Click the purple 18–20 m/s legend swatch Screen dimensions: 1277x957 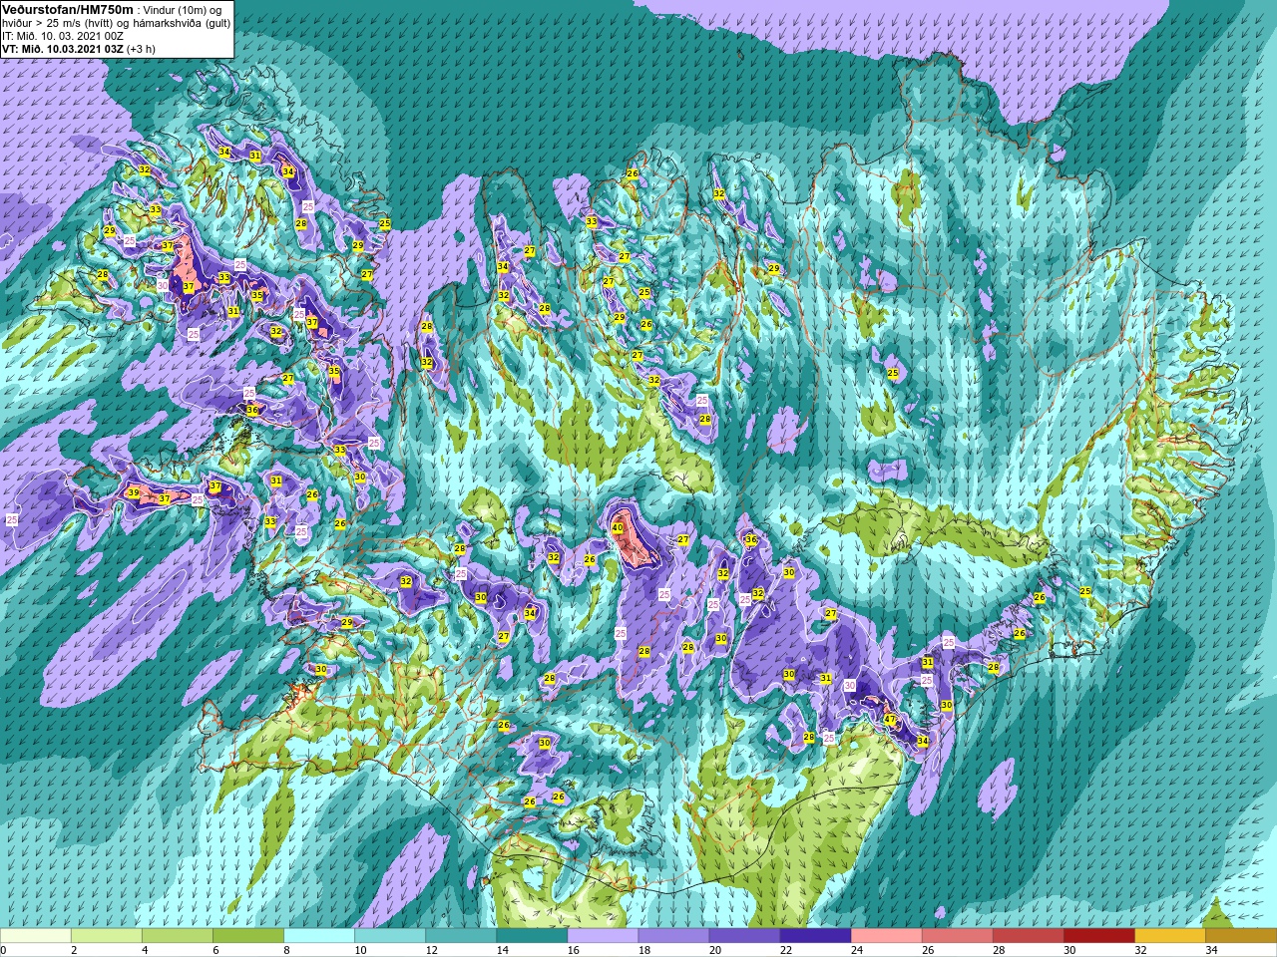click(673, 936)
